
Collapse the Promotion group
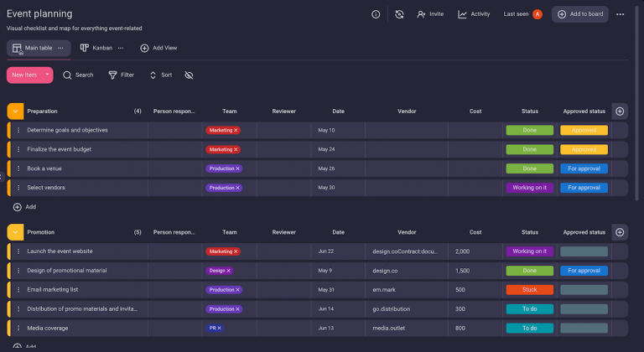15,232
